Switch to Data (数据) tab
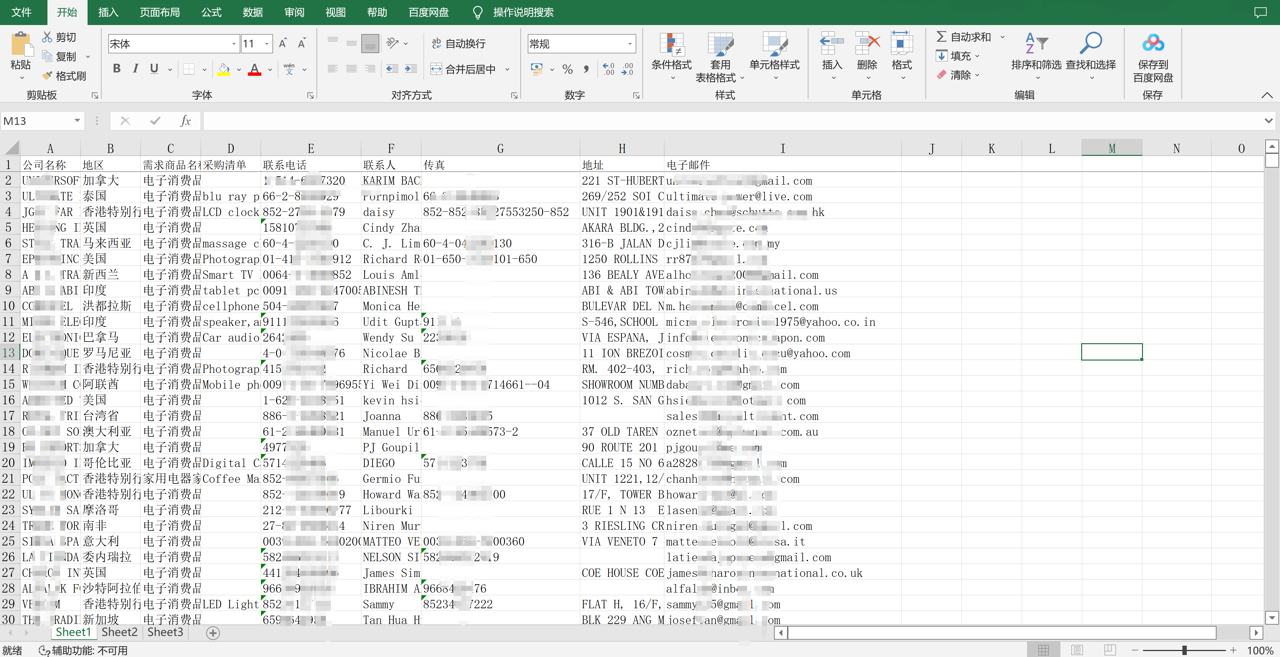Screen dimensions: 1280x657 [253, 12]
